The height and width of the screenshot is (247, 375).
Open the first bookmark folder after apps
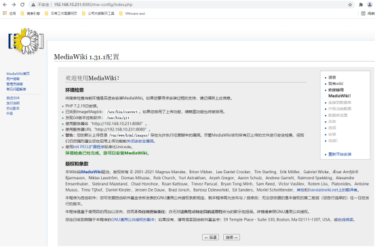(30, 14)
